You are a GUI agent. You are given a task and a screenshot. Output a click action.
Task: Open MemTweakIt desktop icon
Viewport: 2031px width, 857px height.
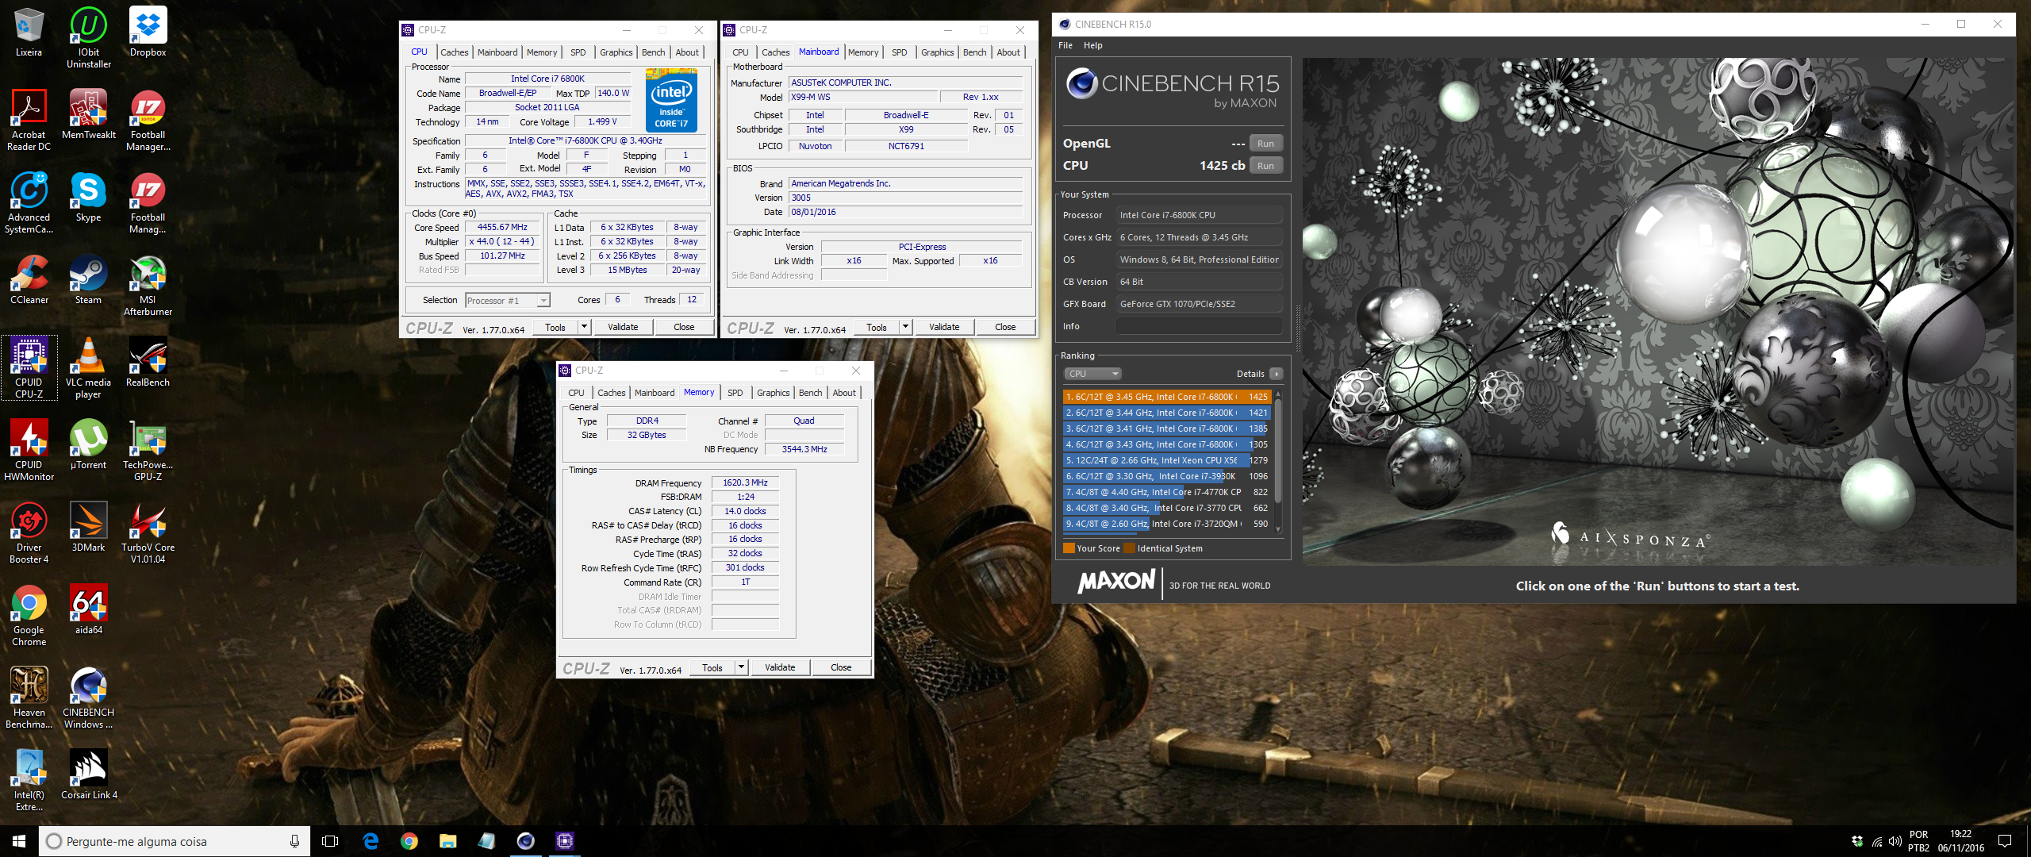point(88,114)
